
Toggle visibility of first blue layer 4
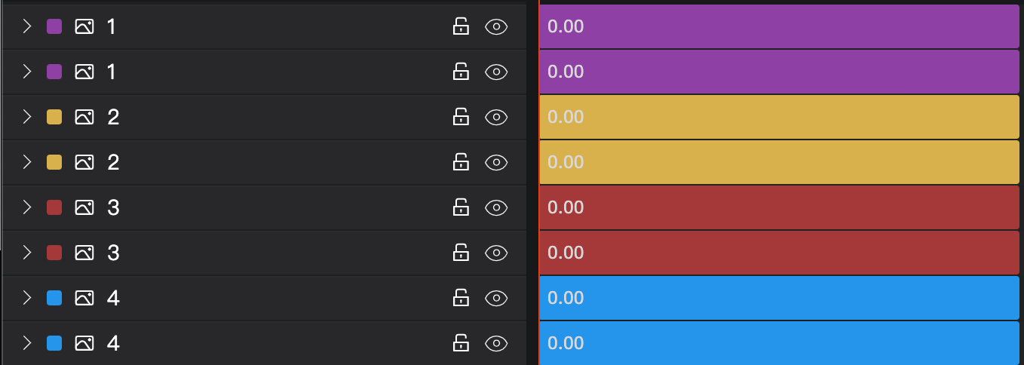click(496, 299)
